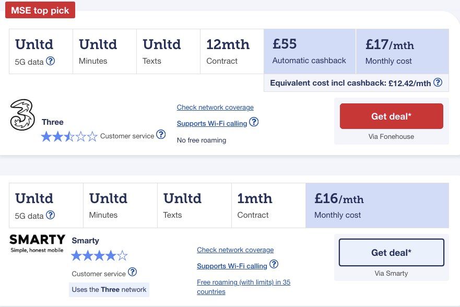Open Three's Check network coverage link
The width and height of the screenshot is (460, 307).
(x=215, y=108)
